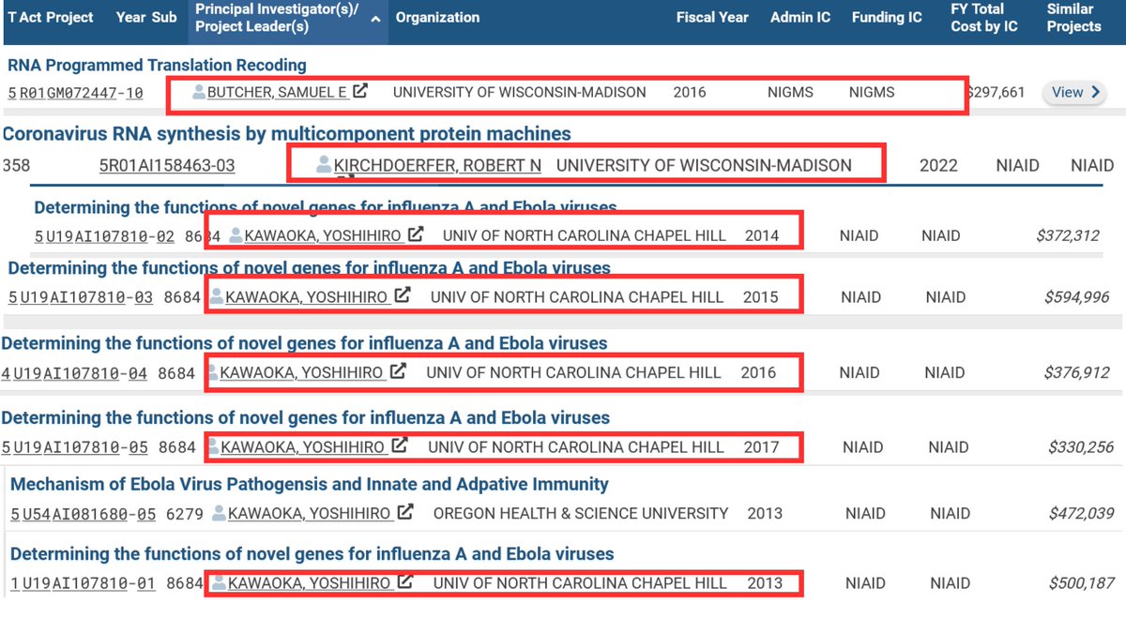
Task: Open project number 5R01AI158463-03
Action: (x=167, y=166)
